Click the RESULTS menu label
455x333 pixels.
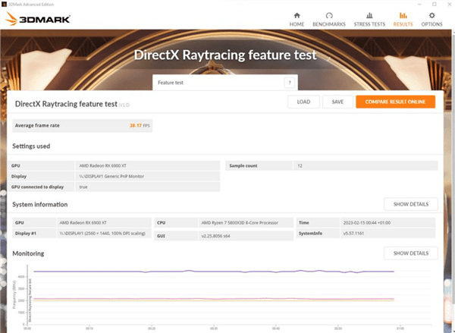403,24
